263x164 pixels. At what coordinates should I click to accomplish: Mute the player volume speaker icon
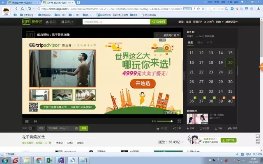[154, 121]
